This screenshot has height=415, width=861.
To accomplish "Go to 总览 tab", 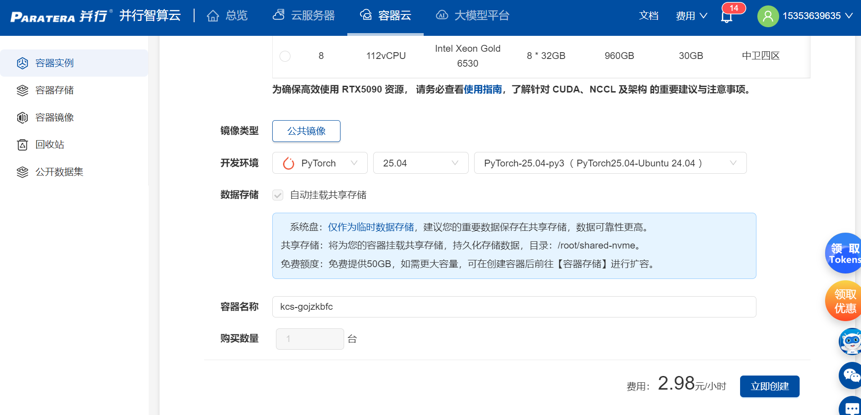I will 227,15.
